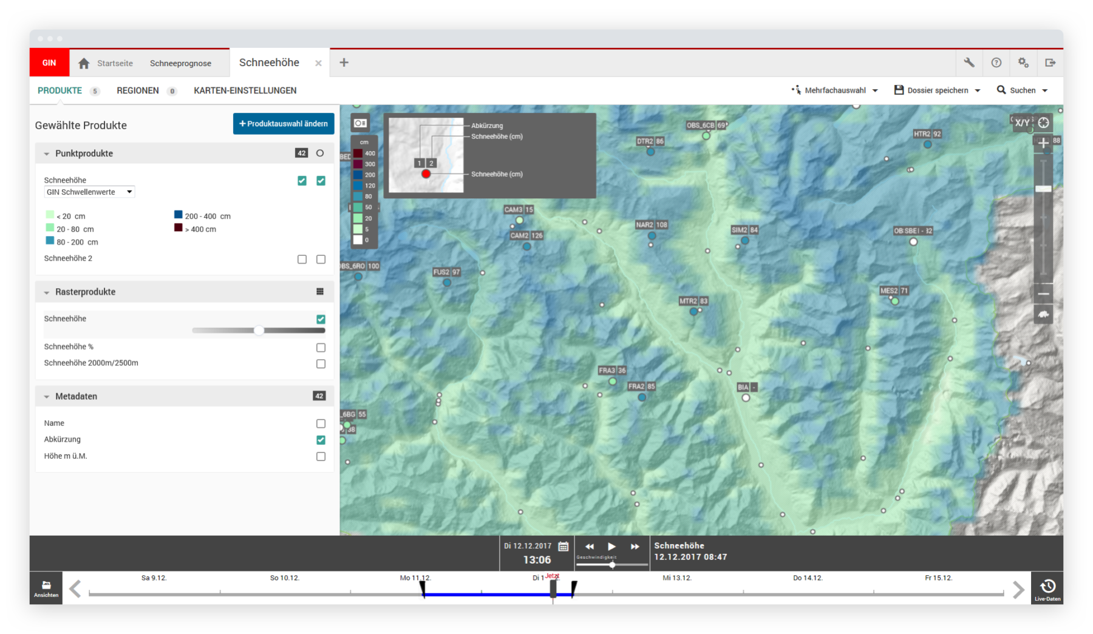This screenshot has width=1093, height=634.
Task: Enable second Schneehöhe 2 checkbox
Action: point(321,259)
